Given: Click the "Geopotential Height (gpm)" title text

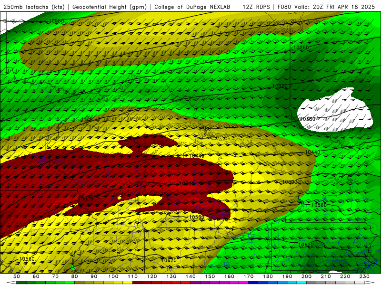Looking at the screenshot, I should [110, 7].
